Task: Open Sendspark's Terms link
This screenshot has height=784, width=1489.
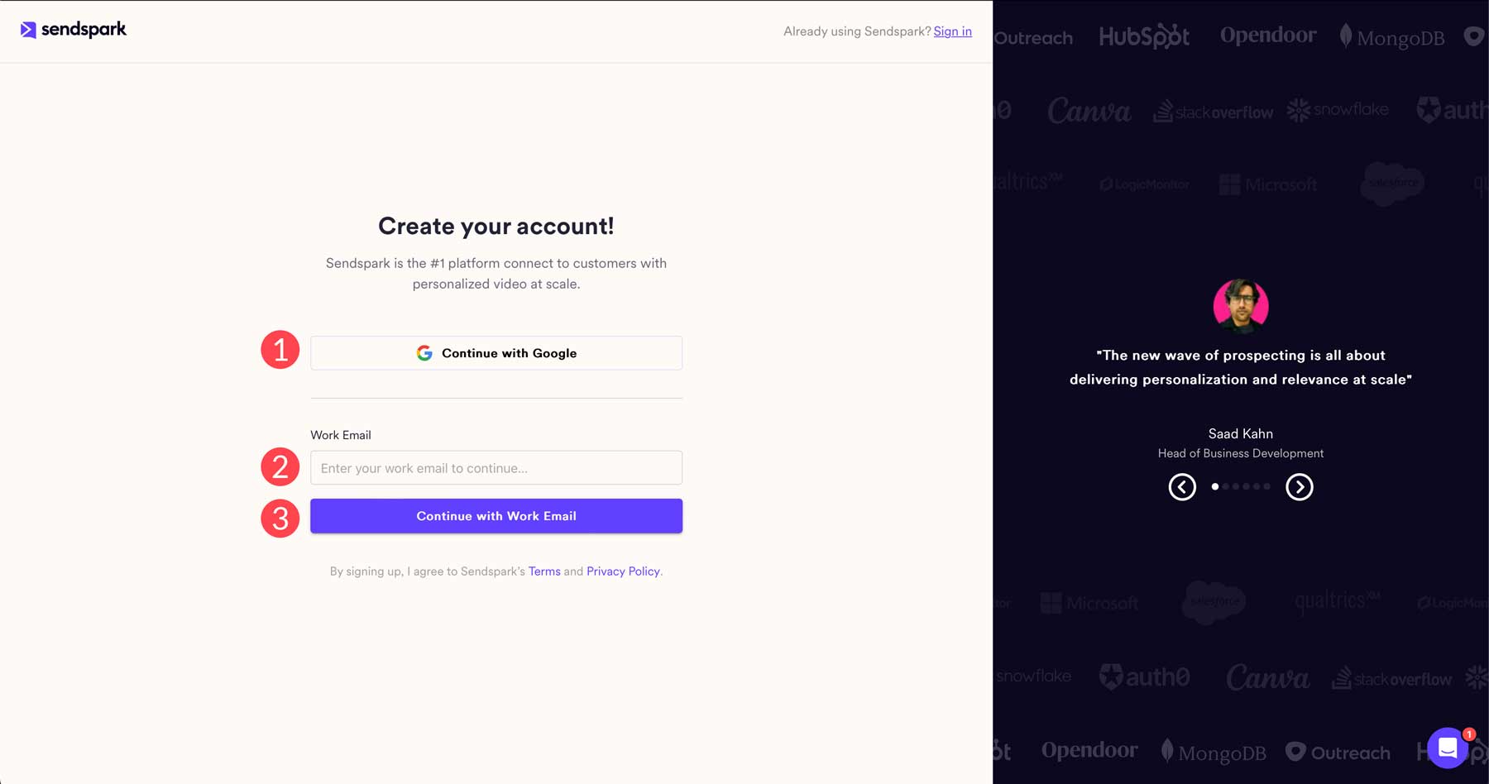Action: click(x=544, y=571)
